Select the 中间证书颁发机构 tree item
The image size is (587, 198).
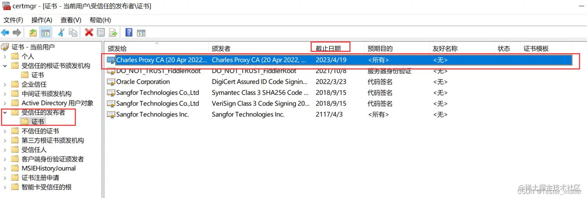coord(47,94)
